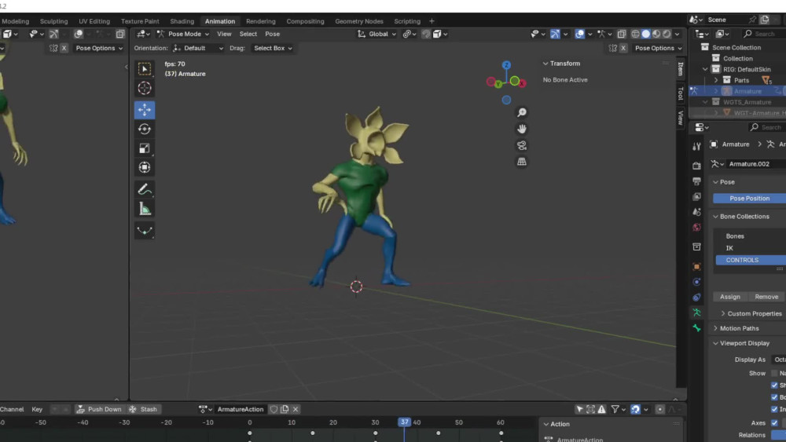Open the Render properties tab icon
The image size is (786, 442).
click(x=696, y=165)
